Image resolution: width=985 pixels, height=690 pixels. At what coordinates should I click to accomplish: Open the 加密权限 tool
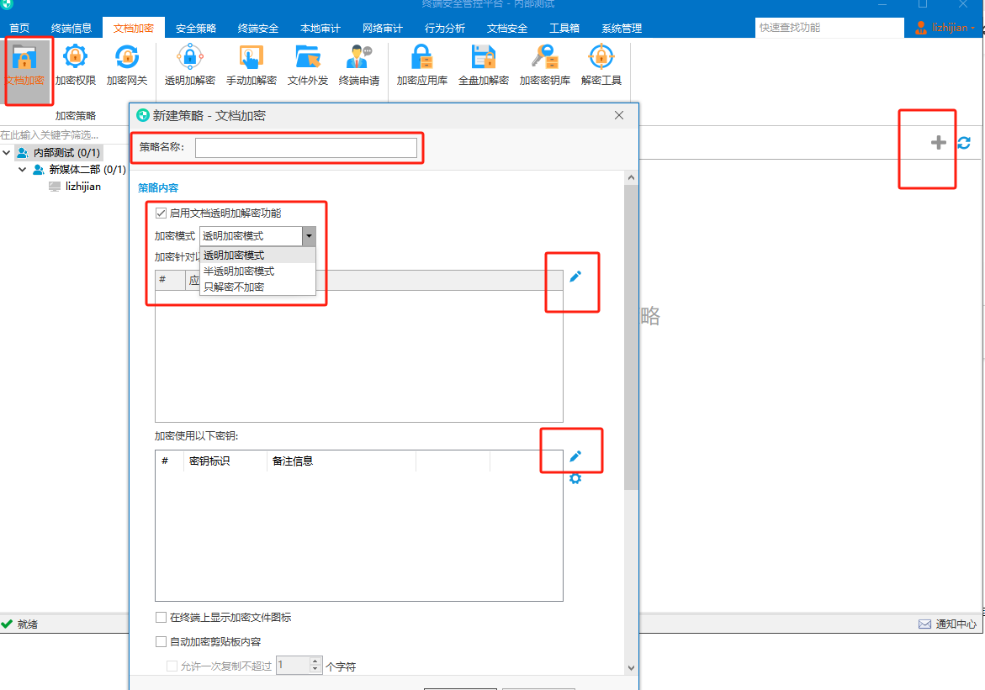pyautogui.click(x=76, y=66)
